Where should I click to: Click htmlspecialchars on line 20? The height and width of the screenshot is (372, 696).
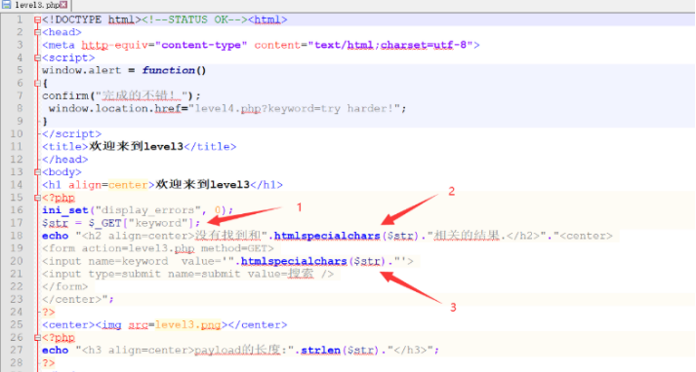pos(294,261)
